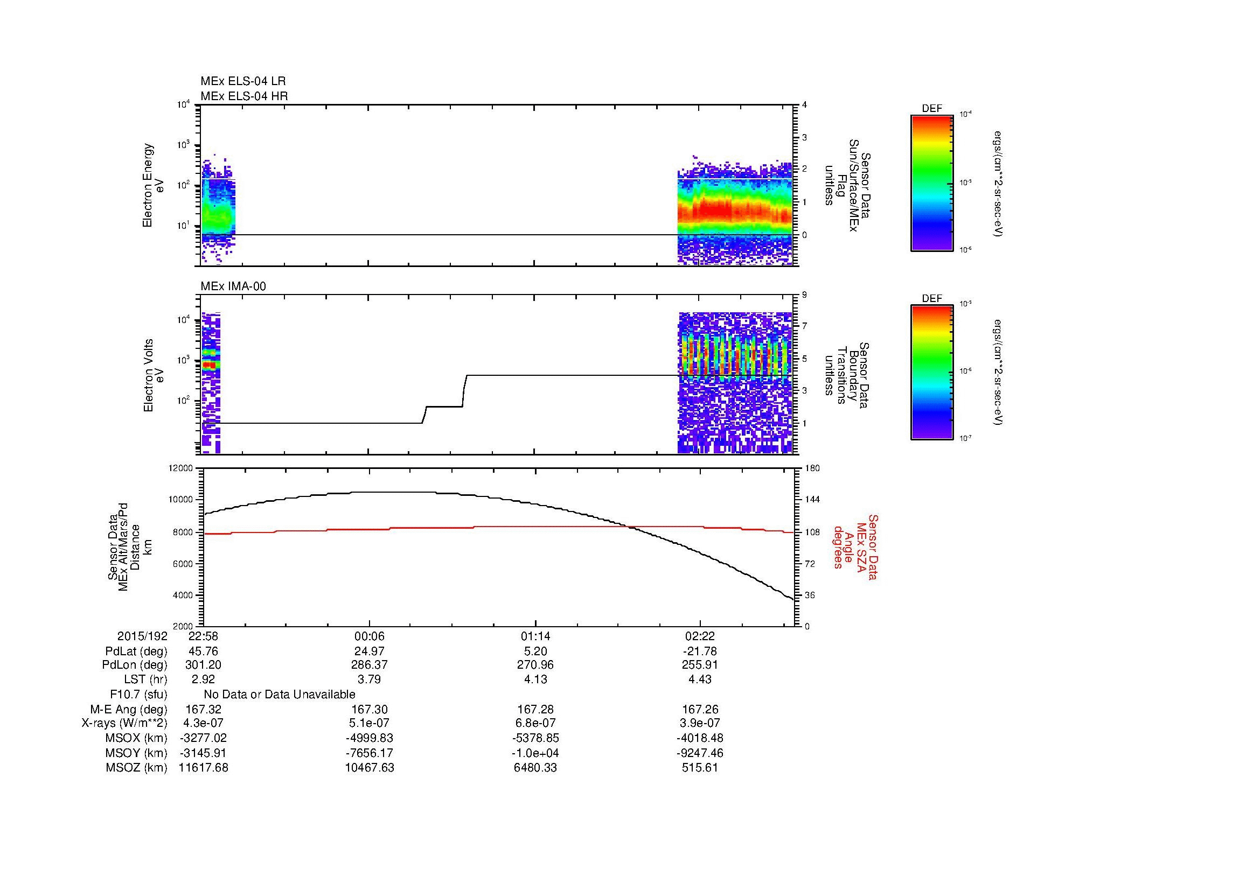Click the MSOY value '-1.0e+04'
Screen dimensions: 1260x890
click(x=535, y=753)
